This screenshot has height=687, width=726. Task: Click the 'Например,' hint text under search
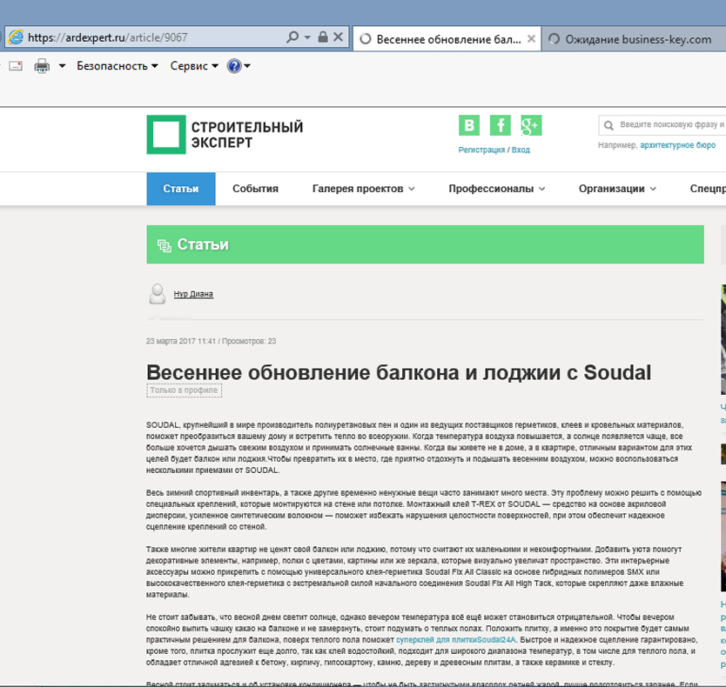tap(618, 145)
